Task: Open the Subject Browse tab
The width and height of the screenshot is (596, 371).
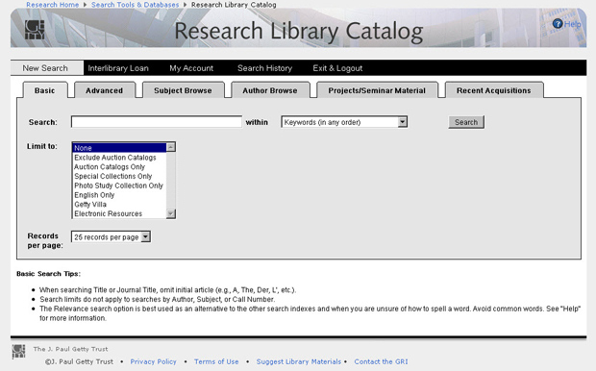Action: [x=183, y=90]
